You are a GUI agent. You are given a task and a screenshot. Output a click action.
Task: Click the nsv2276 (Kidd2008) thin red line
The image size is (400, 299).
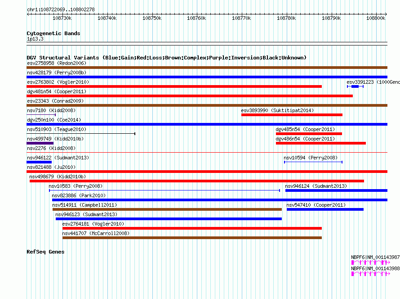207,153
